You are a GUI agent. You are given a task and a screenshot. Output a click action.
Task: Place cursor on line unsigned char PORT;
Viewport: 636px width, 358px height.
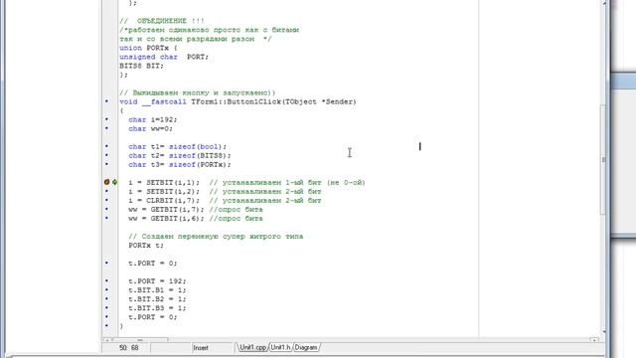[x=164, y=57]
